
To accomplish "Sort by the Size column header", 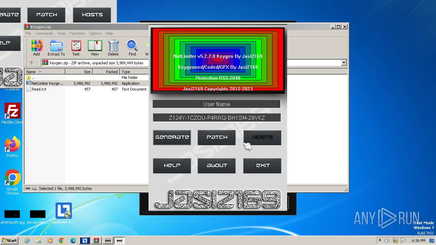I will (79, 72).
